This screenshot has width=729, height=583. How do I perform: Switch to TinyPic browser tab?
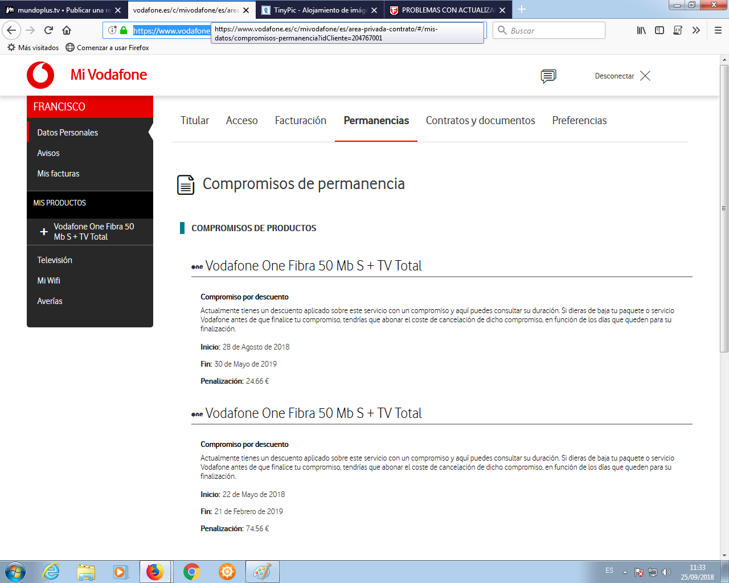point(320,10)
